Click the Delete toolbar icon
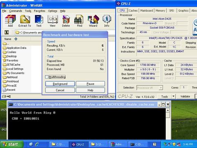 (66, 21)
